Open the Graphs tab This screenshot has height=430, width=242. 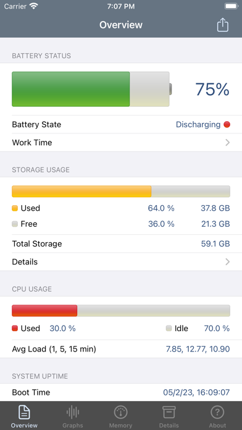(x=73, y=415)
